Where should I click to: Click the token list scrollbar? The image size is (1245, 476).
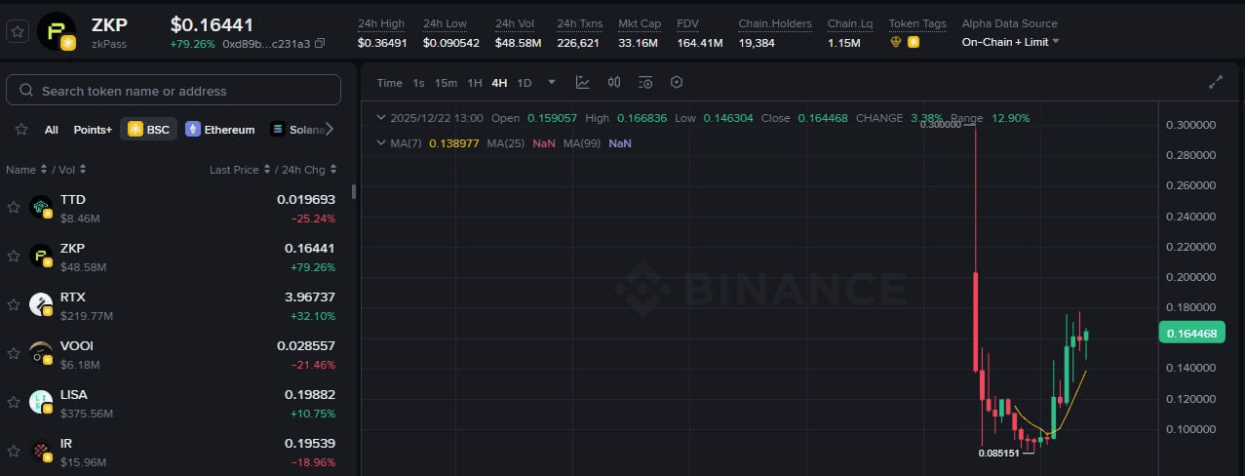coord(354,191)
